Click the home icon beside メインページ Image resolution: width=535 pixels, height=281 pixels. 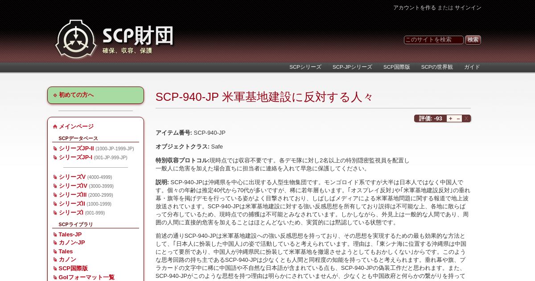click(x=55, y=127)
